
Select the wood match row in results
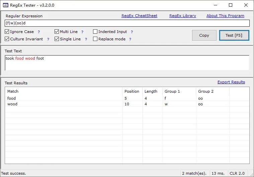coord(127,104)
